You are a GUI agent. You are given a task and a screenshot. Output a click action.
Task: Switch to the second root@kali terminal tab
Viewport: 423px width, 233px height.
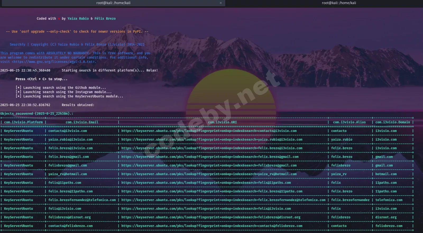[339, 3]
